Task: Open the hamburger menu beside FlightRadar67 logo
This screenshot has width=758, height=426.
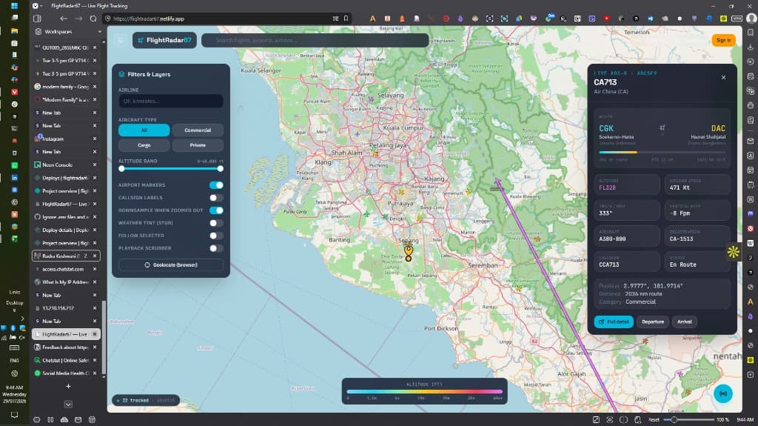Action: click(121, 40)
